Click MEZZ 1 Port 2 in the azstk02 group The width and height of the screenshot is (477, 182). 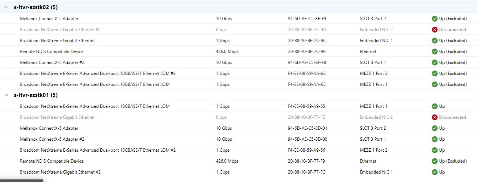coord(373,73)
